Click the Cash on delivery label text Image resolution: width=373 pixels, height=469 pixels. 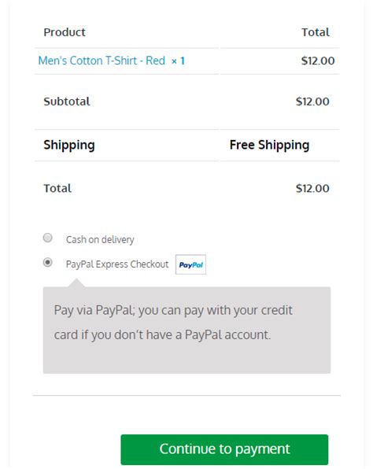click(100, 239)
